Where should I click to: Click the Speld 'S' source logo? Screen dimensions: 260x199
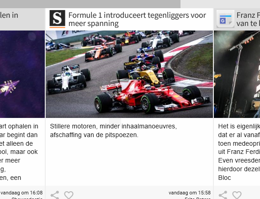(57, 19)
